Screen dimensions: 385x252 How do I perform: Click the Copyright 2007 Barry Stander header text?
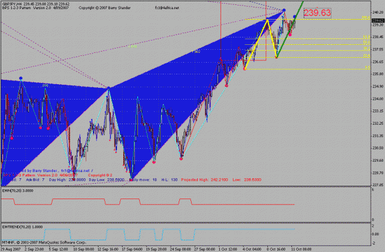(x=105, y=8)
